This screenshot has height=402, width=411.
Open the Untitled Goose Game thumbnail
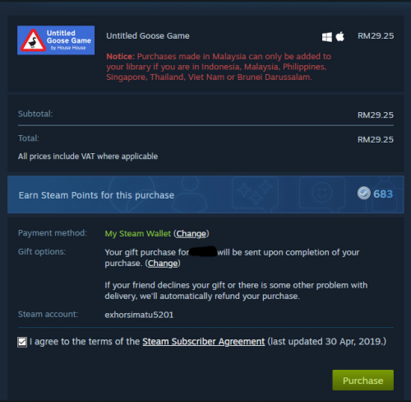tap(56, 40)
